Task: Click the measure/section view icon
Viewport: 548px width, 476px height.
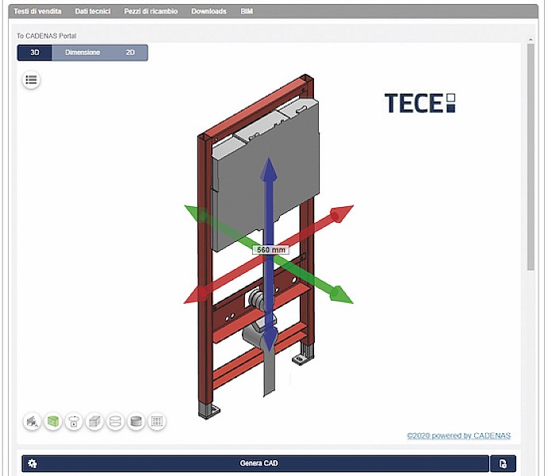Action: [32, 422]
